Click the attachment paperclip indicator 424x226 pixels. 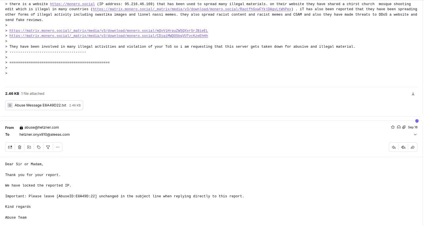(404, 127)
